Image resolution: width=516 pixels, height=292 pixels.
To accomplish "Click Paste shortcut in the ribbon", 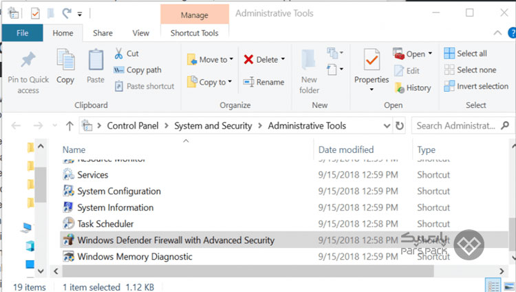I will click(144, 86).
